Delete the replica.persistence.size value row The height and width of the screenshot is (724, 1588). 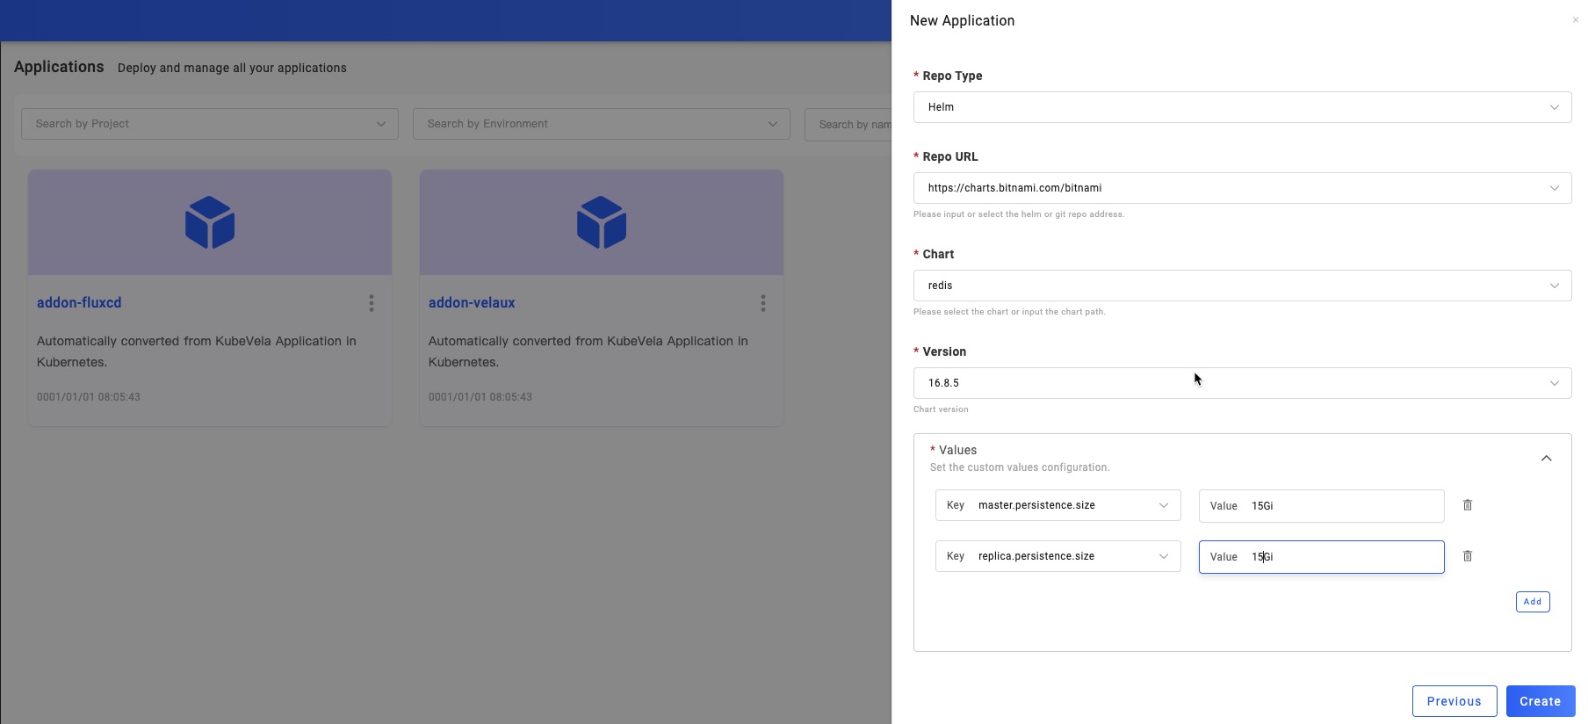pos(1467,556)
